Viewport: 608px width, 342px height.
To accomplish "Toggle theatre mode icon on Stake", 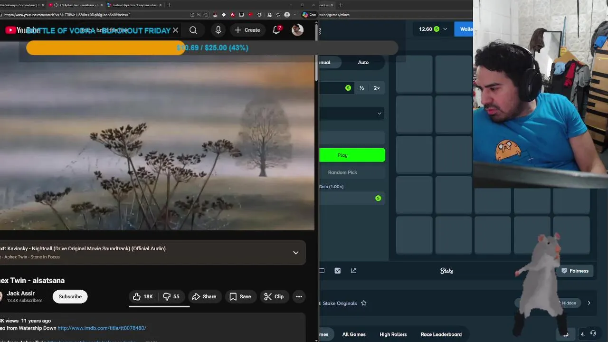I will 322,271.
